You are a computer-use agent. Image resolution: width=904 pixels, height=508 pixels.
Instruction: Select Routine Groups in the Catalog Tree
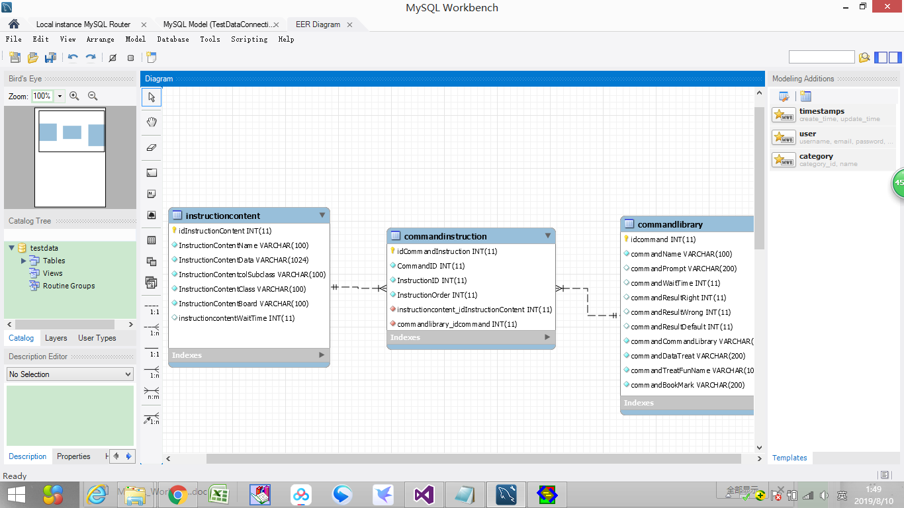click(69, 286)
